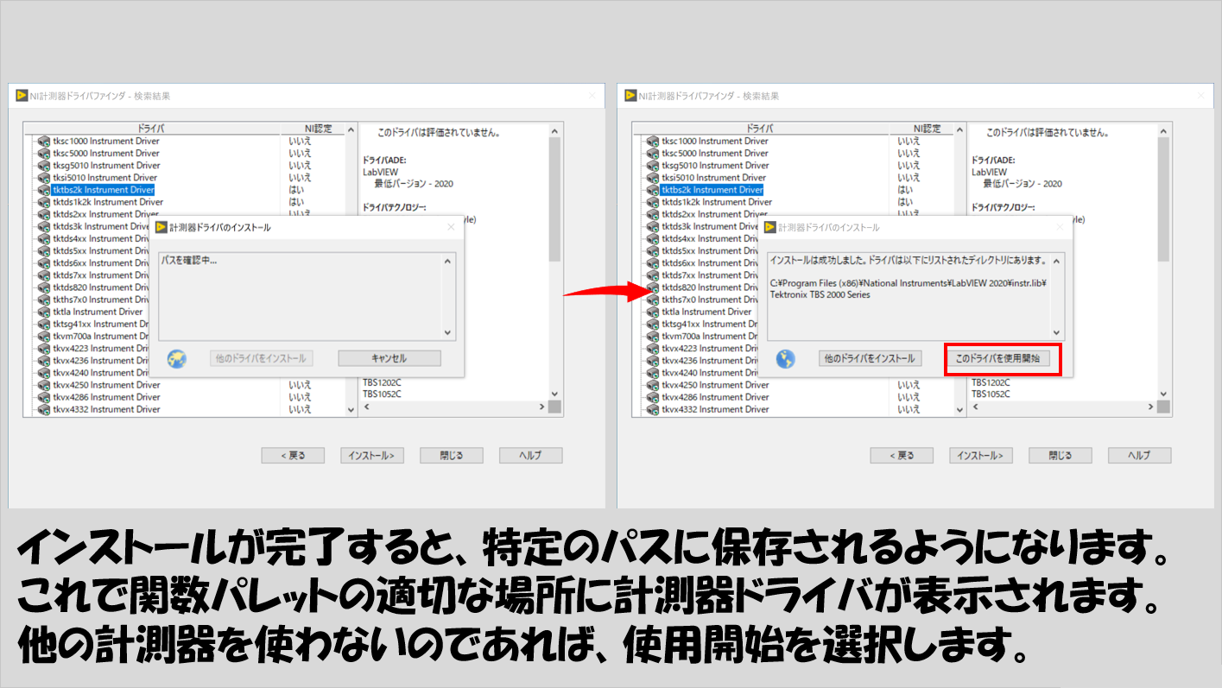This screenshot has height=688, width=1222.
Task: Click LabVIEW icon in right window title bar
Action: [x=630, y=95]
